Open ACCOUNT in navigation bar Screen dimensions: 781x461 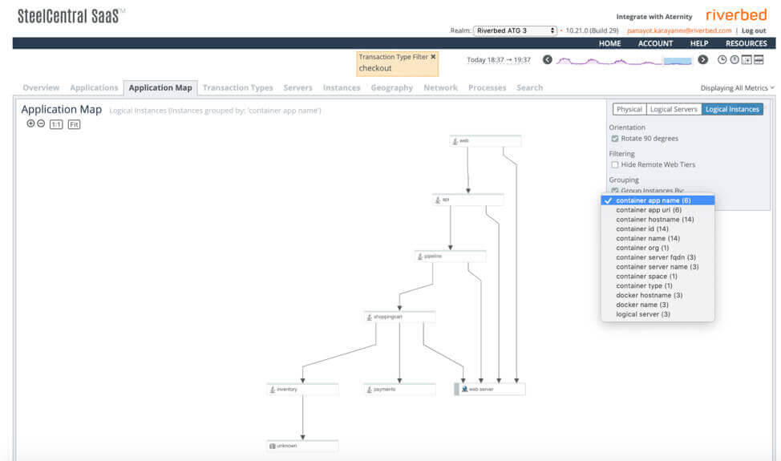click(655, 43)
